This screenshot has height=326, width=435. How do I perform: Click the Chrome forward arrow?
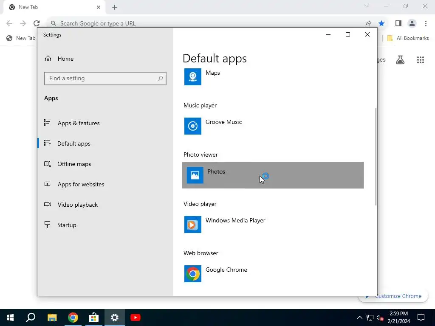pos(23,23)
